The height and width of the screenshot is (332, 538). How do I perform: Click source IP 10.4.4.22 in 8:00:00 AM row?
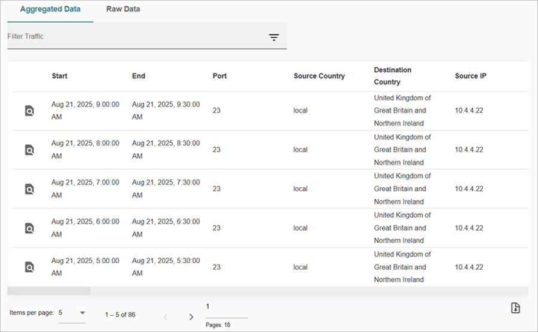tap(469, 150)
